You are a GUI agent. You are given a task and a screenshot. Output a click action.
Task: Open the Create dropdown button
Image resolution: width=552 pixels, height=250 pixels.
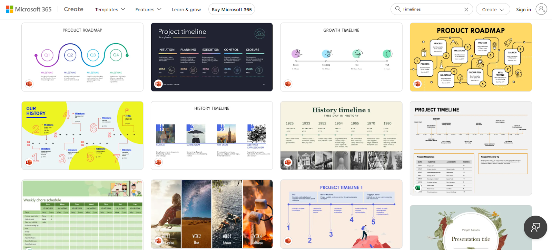(493, 9)
